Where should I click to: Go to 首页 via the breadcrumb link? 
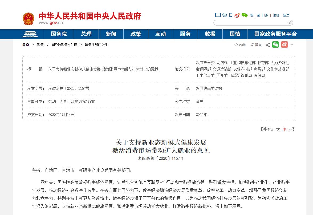(25, 45)
